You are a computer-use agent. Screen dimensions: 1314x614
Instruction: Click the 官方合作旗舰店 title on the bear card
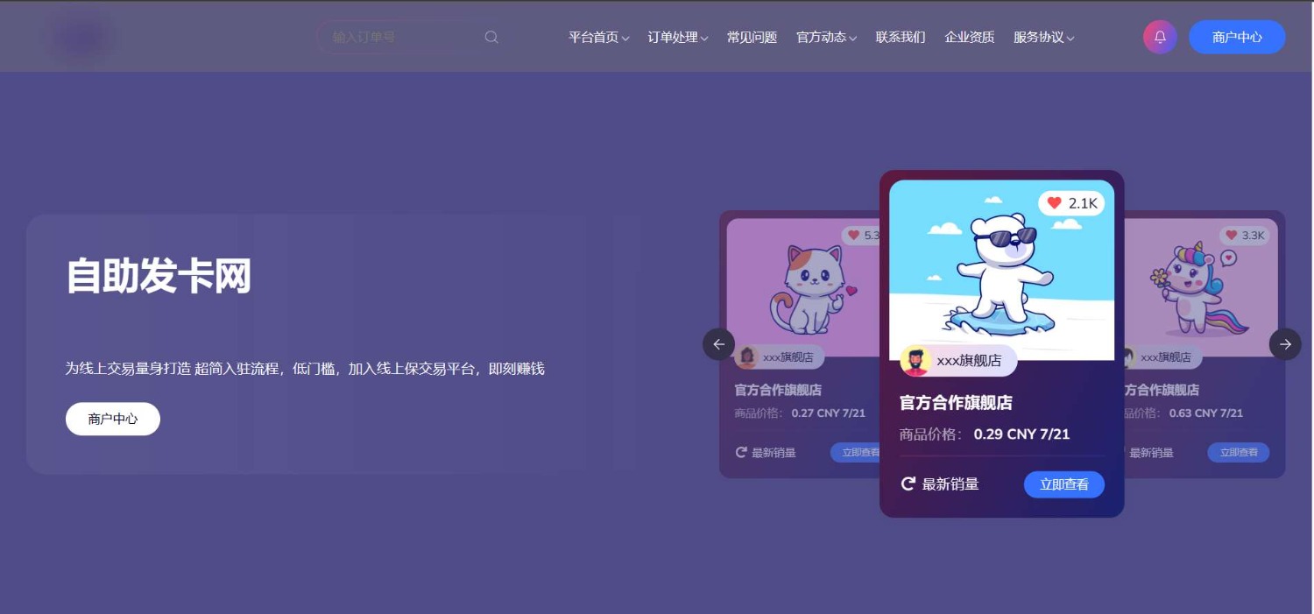point(956,403)
